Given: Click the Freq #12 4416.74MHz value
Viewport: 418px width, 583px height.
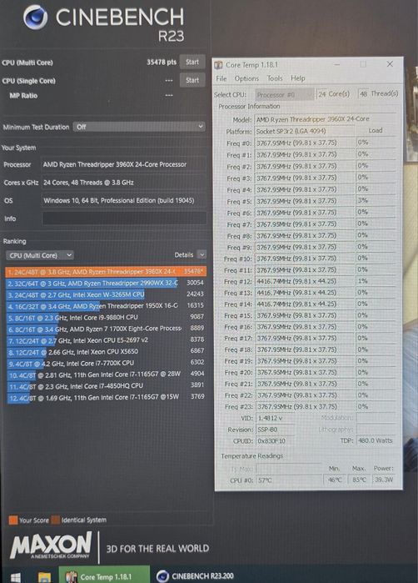Looking at the screenshot, I should coord(305,281).
